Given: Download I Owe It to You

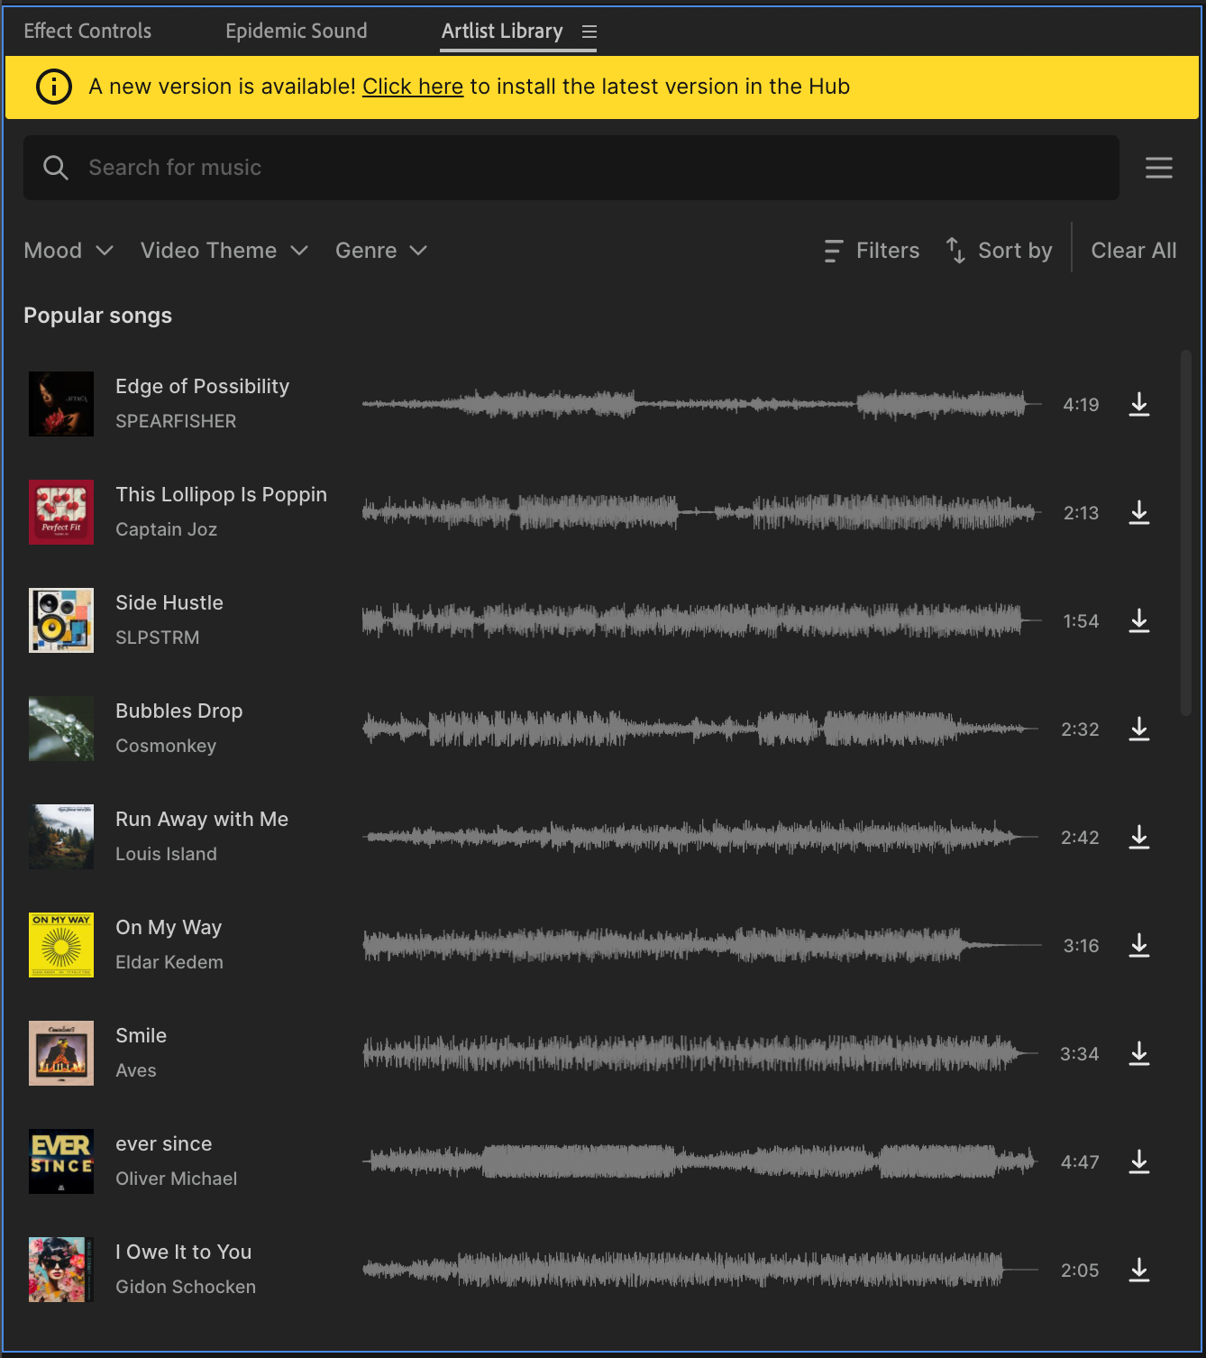Looking at the screenshot, I should pos(1139,1270).
